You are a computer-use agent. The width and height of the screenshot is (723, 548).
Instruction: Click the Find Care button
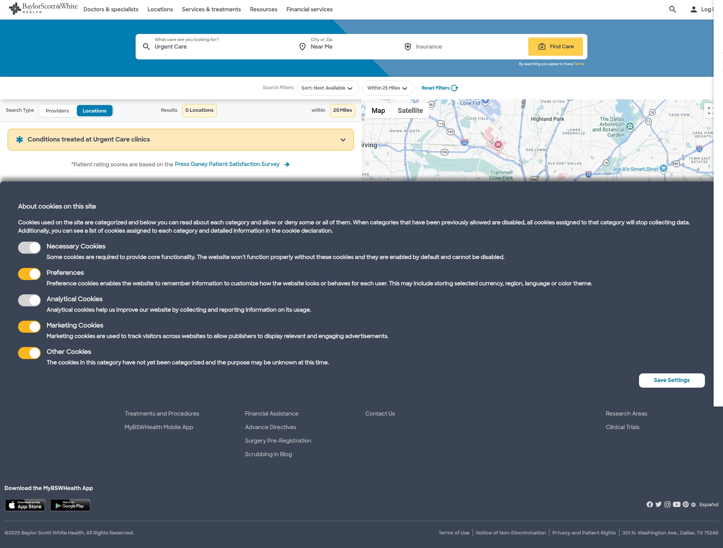(x=555, y=47)
